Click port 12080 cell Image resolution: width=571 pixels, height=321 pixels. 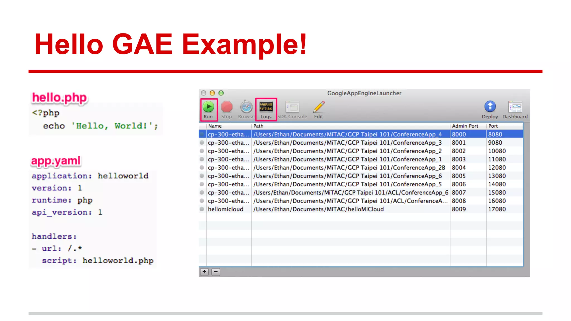(x=497, y=168)
